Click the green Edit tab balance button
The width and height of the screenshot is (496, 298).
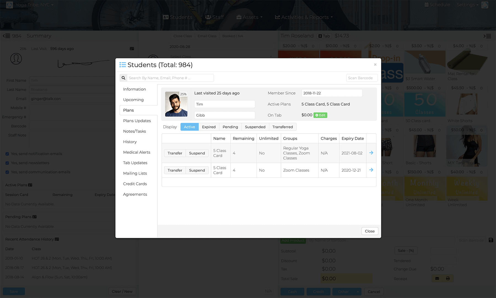(320, 115)
